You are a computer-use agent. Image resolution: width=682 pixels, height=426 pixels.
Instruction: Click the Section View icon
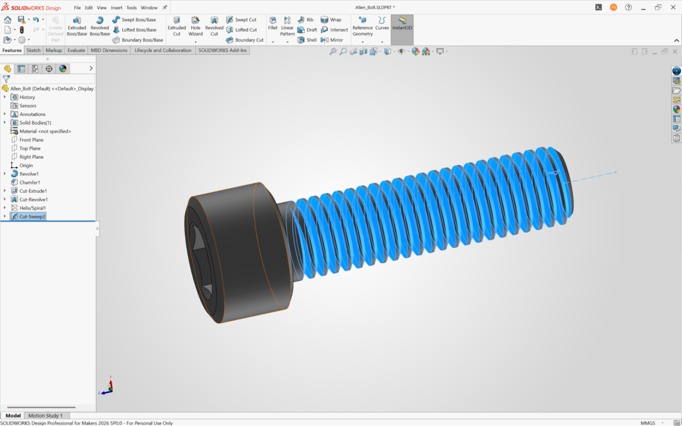[x=363, y=52]
